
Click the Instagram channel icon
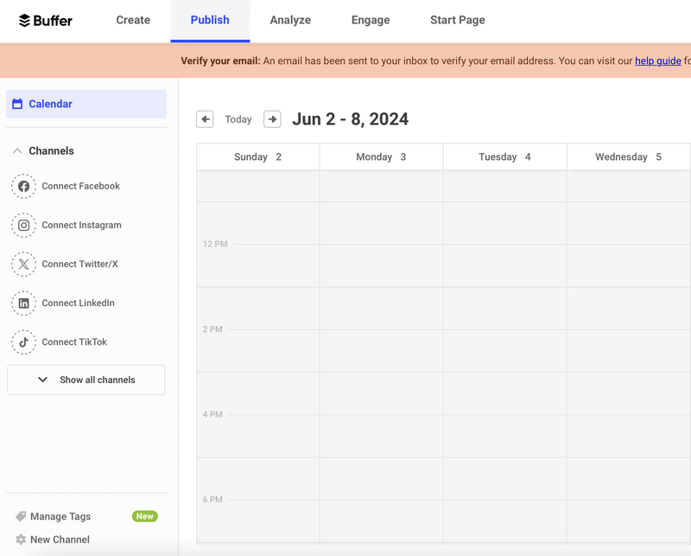24,225
